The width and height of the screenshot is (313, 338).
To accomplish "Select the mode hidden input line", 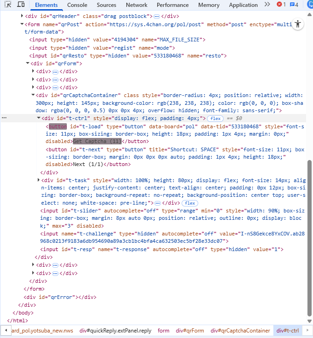I will [102, 48].
